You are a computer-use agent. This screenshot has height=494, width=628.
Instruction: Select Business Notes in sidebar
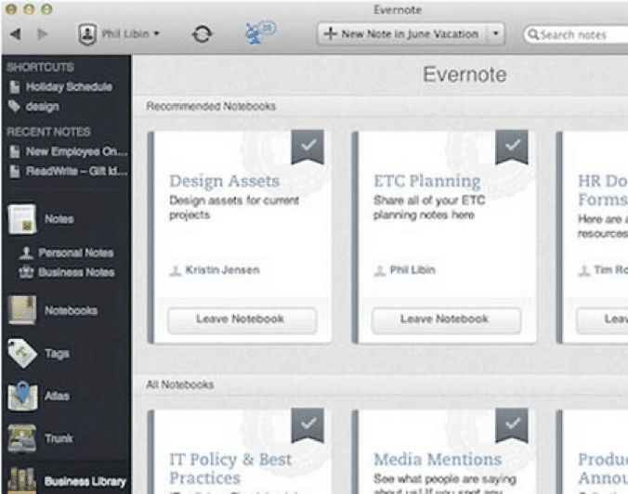tap(75, 272)
